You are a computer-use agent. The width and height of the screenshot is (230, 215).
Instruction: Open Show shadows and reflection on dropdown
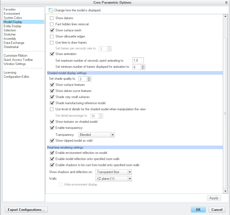tap(114, 172)
